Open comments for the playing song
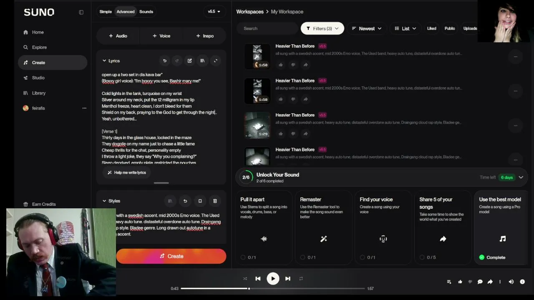Screen dimensions: 534x300 [480, 282]
